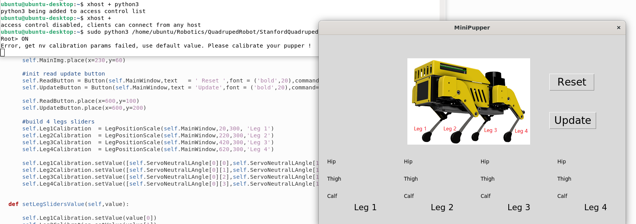The image size is (636, 224).
Task: Click the Calf label beside large Leg 2
Action: [409, 196]
